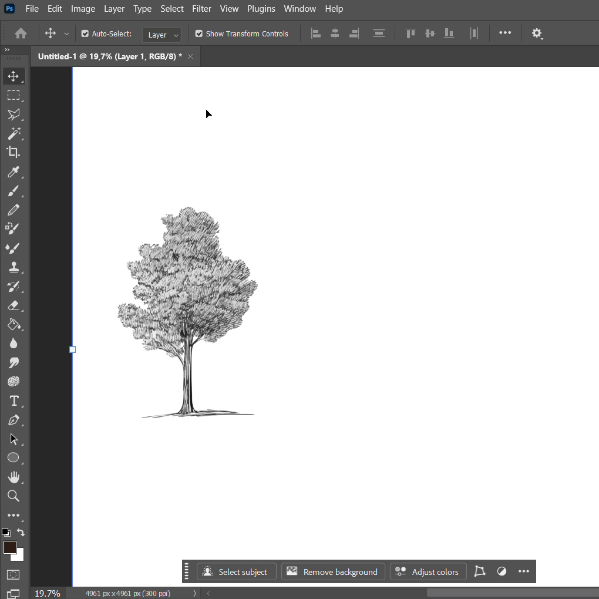
Task: Disable Show Transform Controls checkbox
Action: [x=199, y=34]
